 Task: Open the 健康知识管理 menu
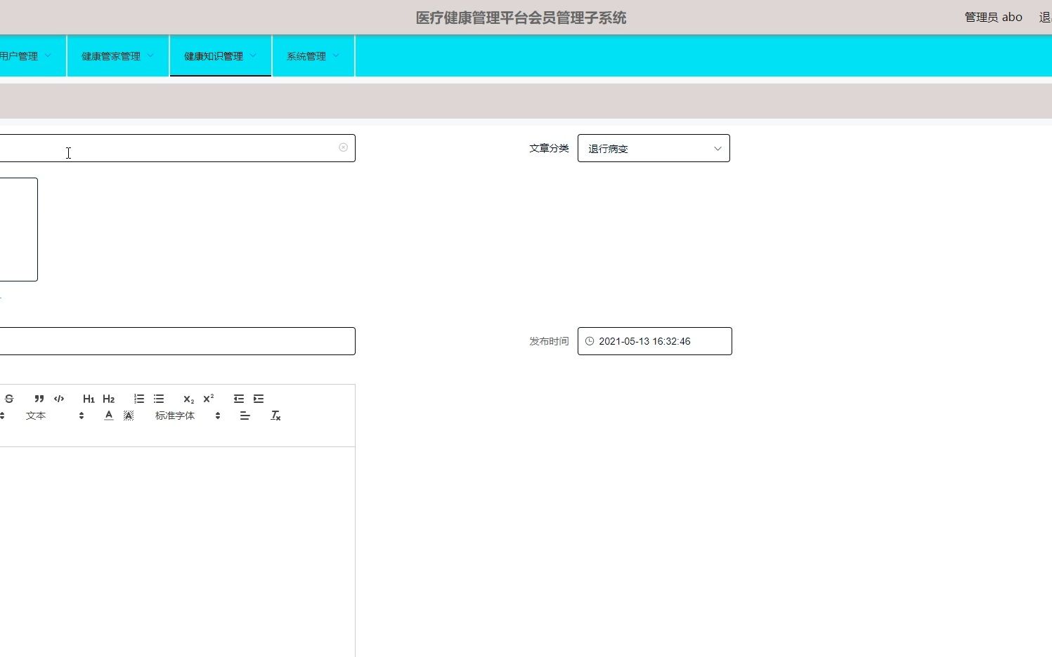(x=220, y=56)
